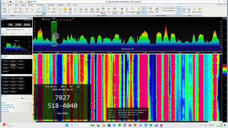Open a recording with the Open folder icon

pos(65,10)
